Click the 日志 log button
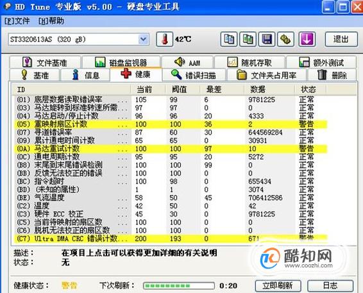 point(330,285)
